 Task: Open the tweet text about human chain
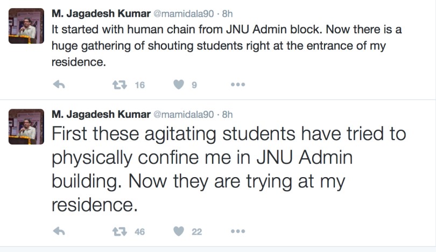226,46
